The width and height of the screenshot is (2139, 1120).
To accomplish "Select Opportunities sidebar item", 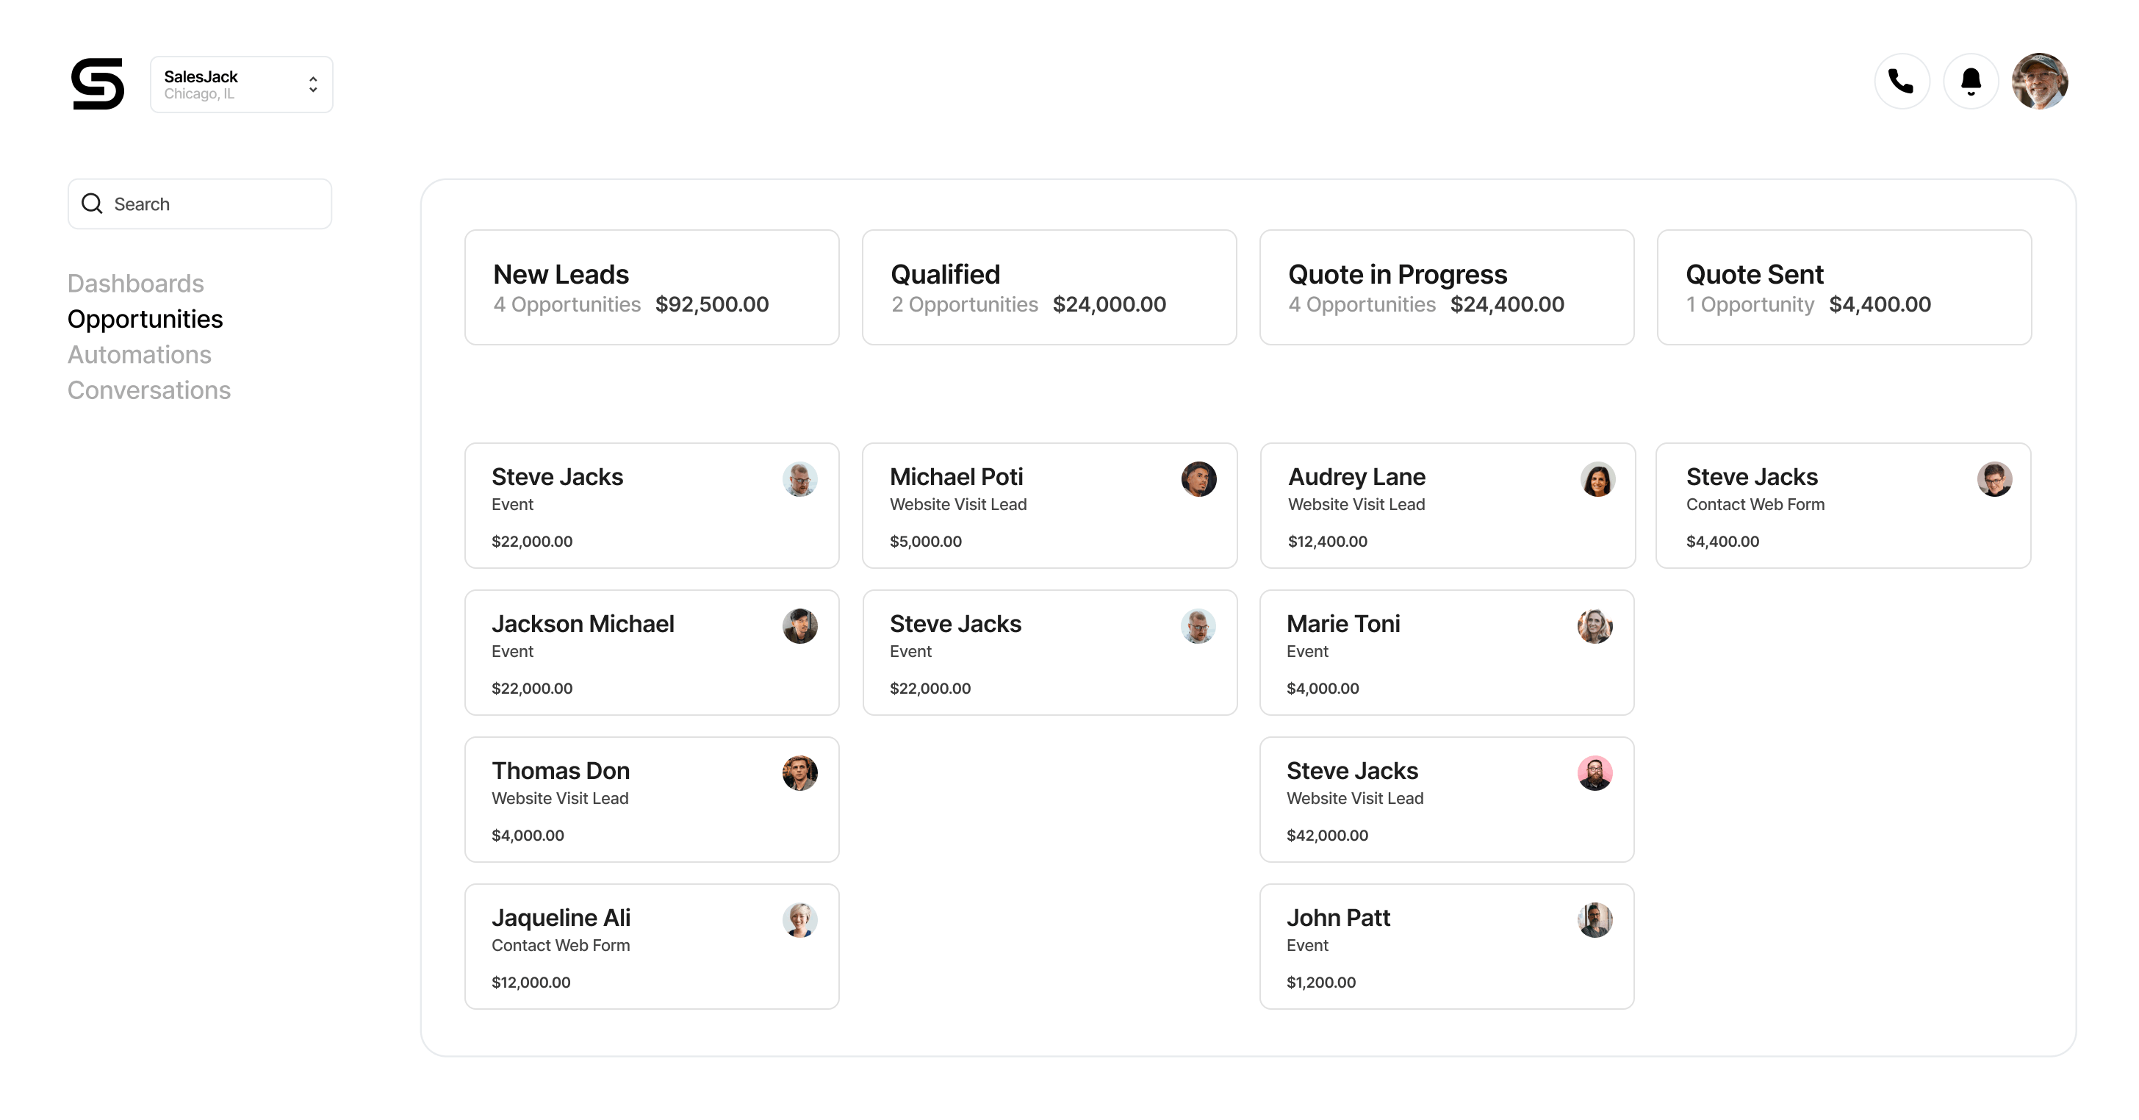I will (x=145, y=319).
